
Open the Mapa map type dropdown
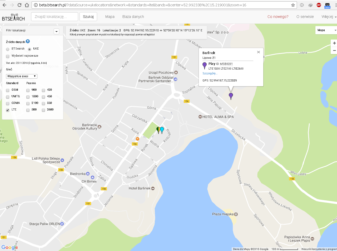tap(326, 30)
